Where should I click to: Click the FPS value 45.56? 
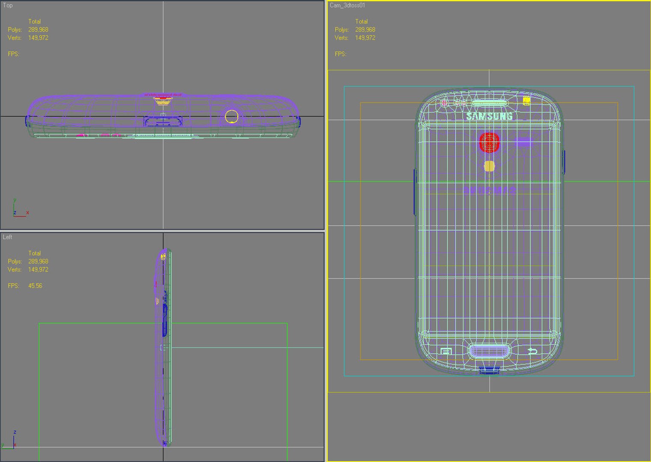(35, 286)
